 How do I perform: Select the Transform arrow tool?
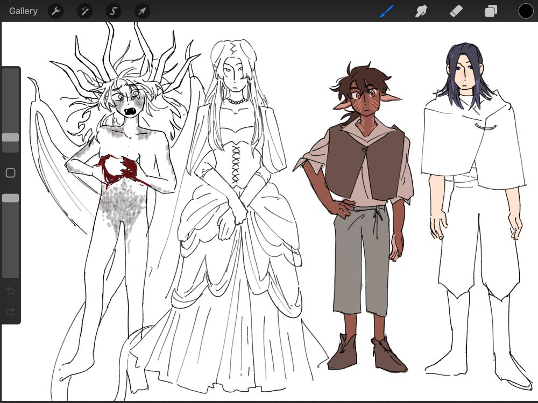[141, 11]
